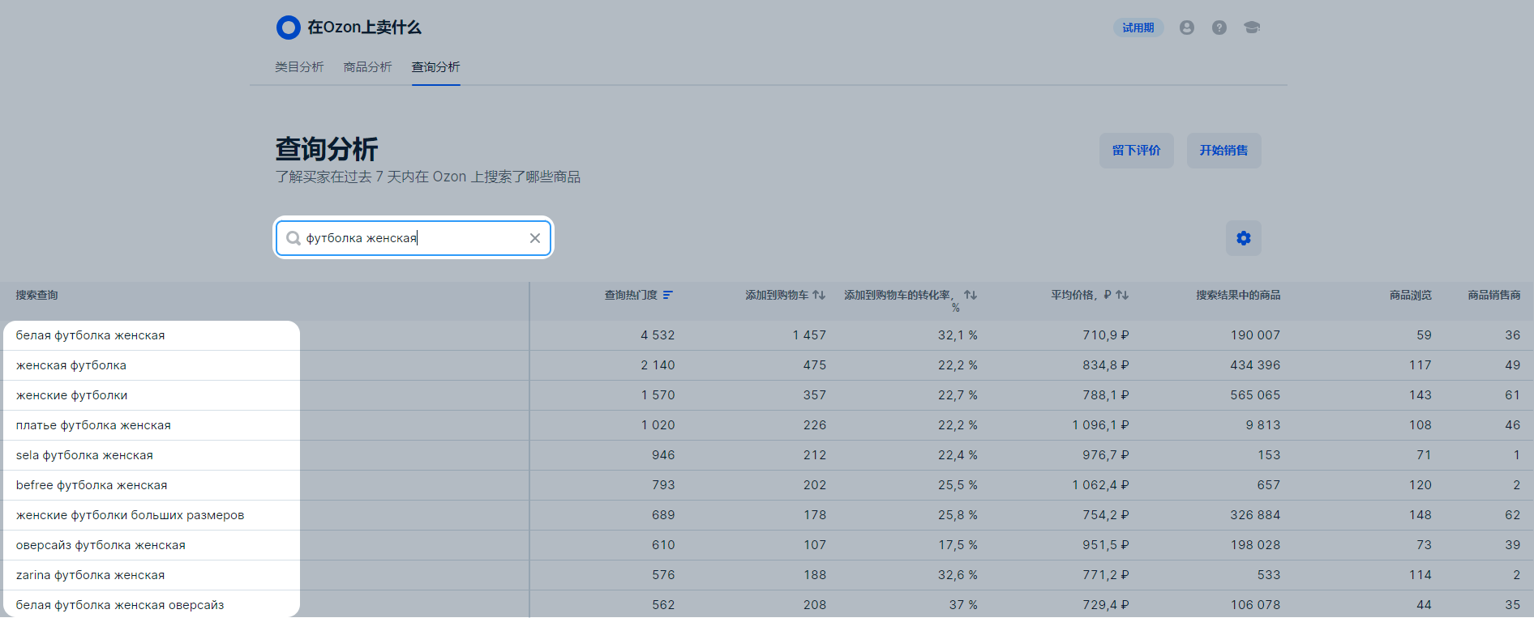Open the user account profile icon
The image size is (1534, 618).
tap(1186, 28)
